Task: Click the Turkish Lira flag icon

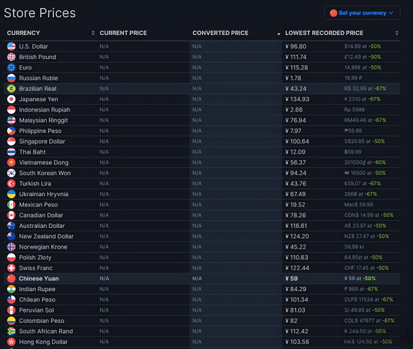Action: click(11, 183)
